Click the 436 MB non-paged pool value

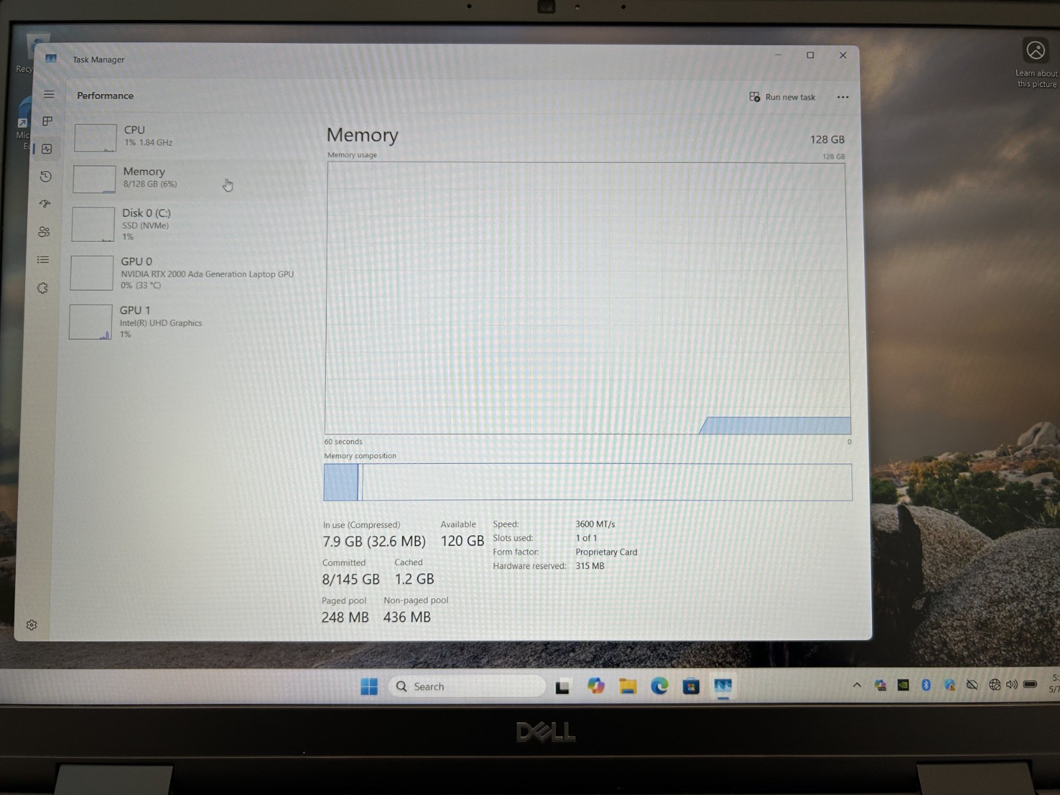point(407,617)
